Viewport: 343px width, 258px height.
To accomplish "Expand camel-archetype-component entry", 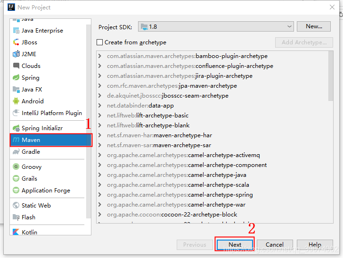I will click(x=100, y=165).
